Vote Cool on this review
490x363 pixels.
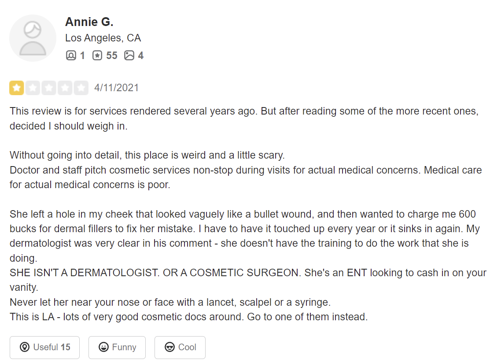[x=180, y=348]
